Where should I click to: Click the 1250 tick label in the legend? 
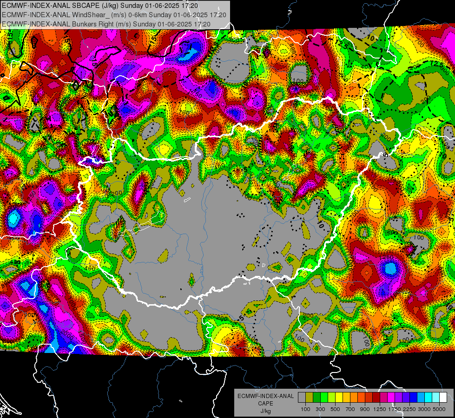pyautogui.click(x=380, y=409)
